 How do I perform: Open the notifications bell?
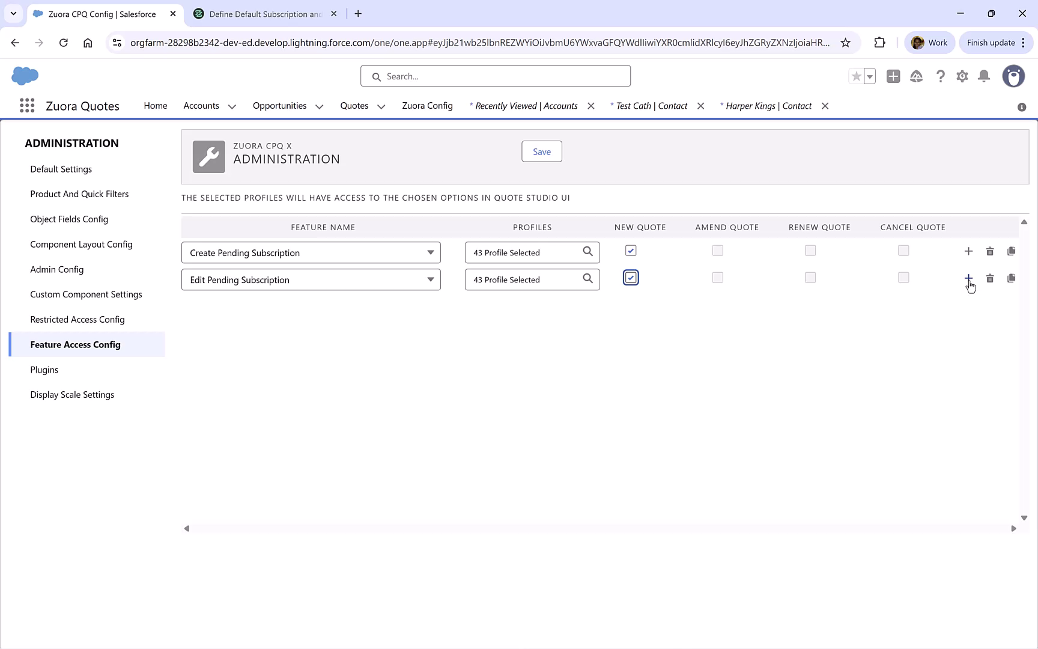pyautogui.click(x=984, y=76)
